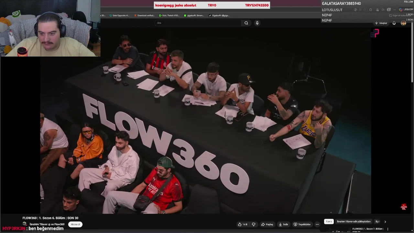Click the LOTUSLUSUT overlay entry
This screenshot has height=233, width=414.
click(x=332, y=10)
